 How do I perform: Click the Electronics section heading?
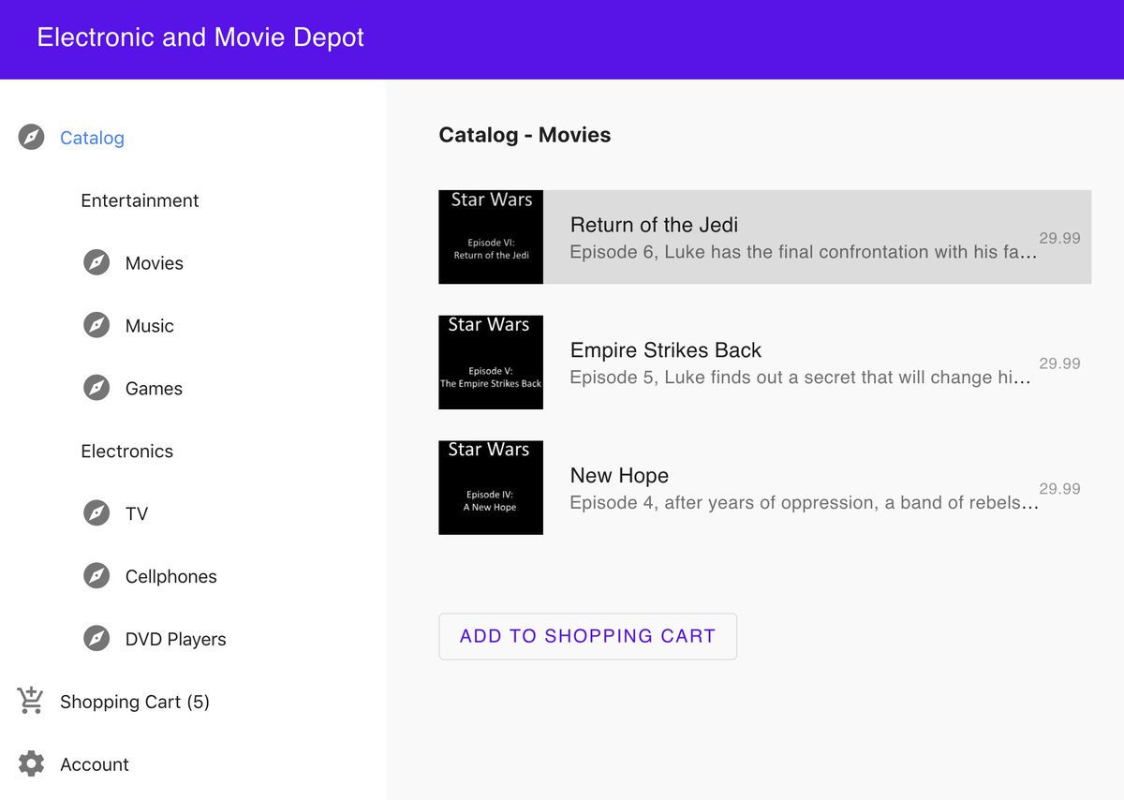click(127, 451)
